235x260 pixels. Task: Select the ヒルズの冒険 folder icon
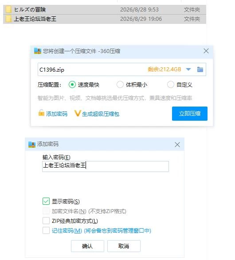pos(8,9)
